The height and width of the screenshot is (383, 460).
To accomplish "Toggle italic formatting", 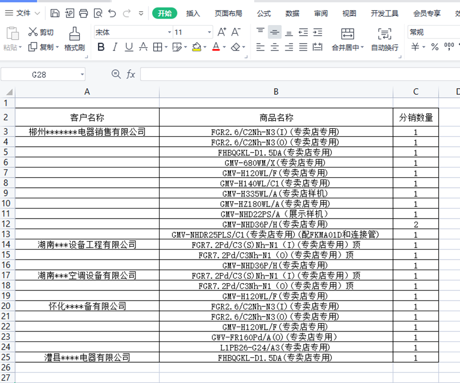I will [x=115, y=47].
